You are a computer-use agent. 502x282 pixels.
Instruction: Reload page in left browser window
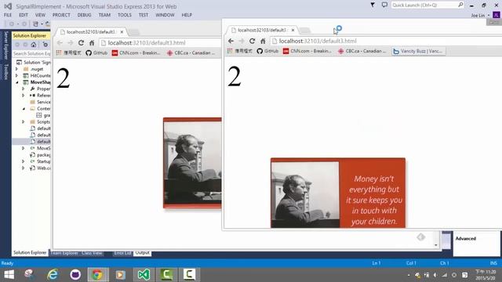[81, 43]
